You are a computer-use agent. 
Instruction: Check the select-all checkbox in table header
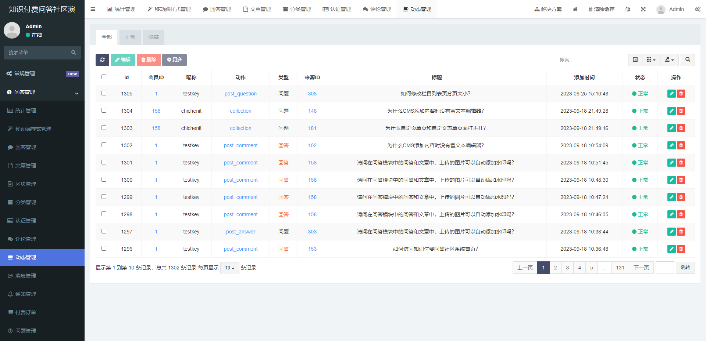[104, 77]
